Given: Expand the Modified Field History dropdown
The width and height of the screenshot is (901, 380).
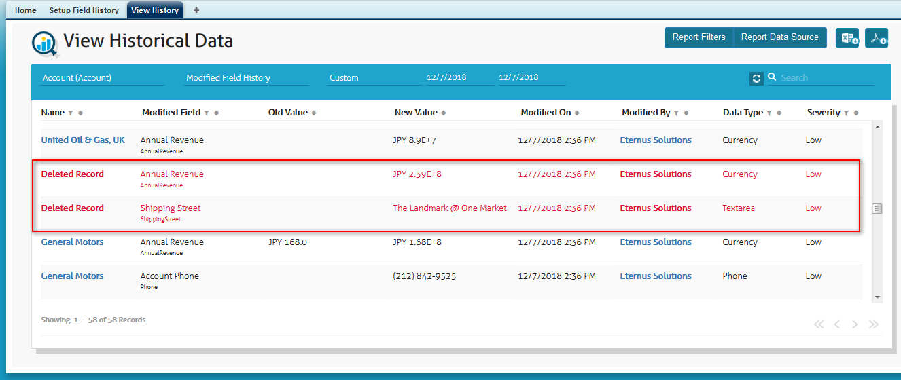Looking at the screenshot, I should [x=246, y=78].
